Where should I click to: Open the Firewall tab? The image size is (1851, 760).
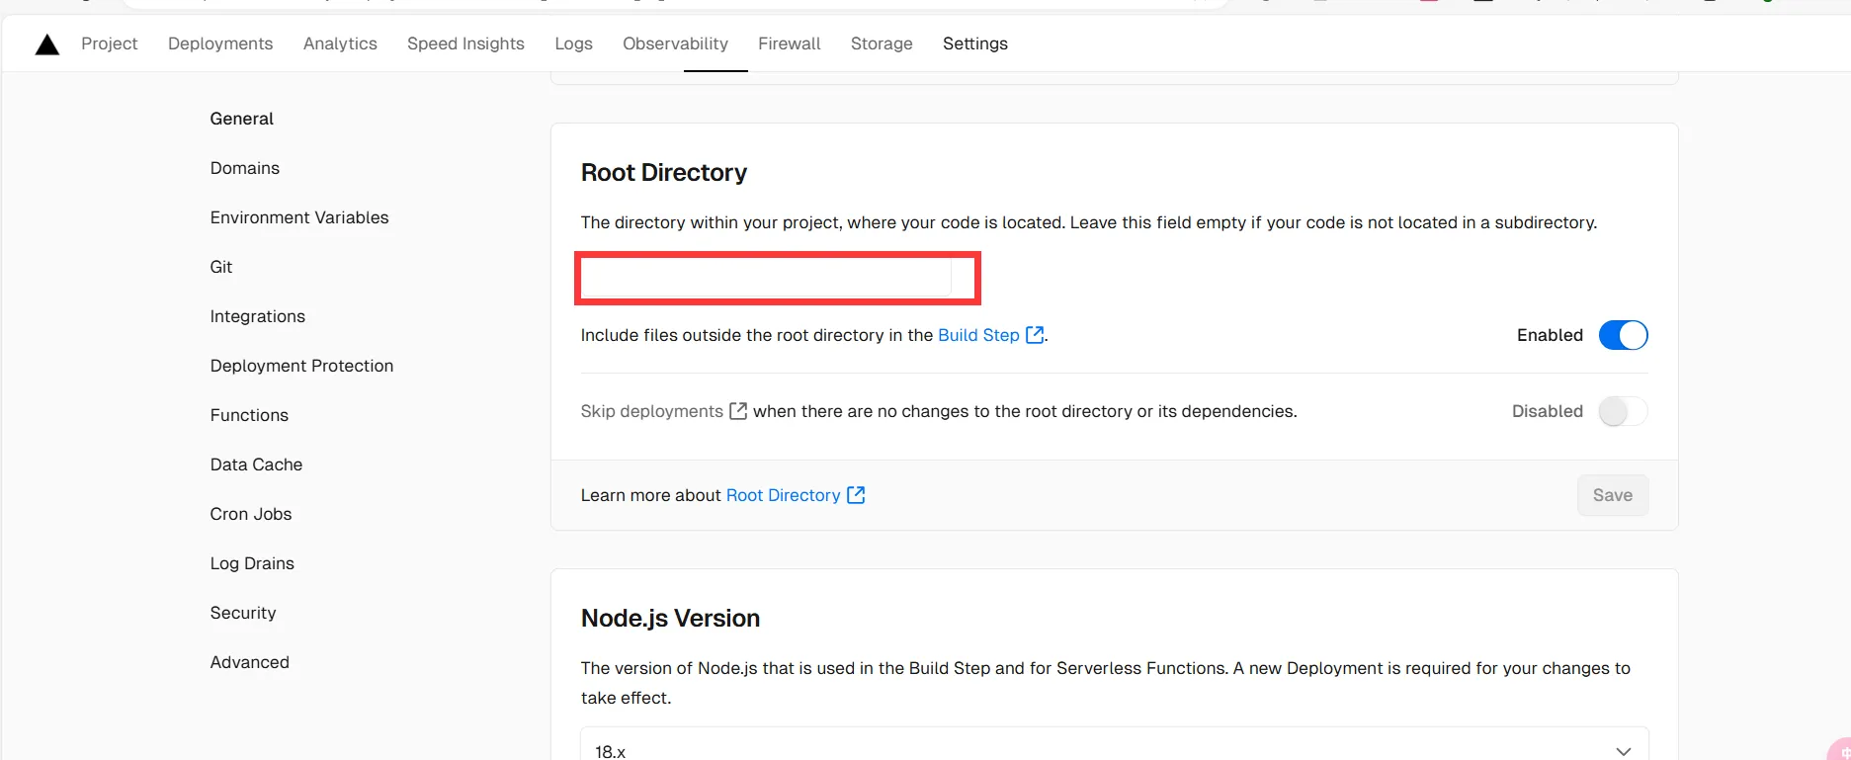coord(789,43)
